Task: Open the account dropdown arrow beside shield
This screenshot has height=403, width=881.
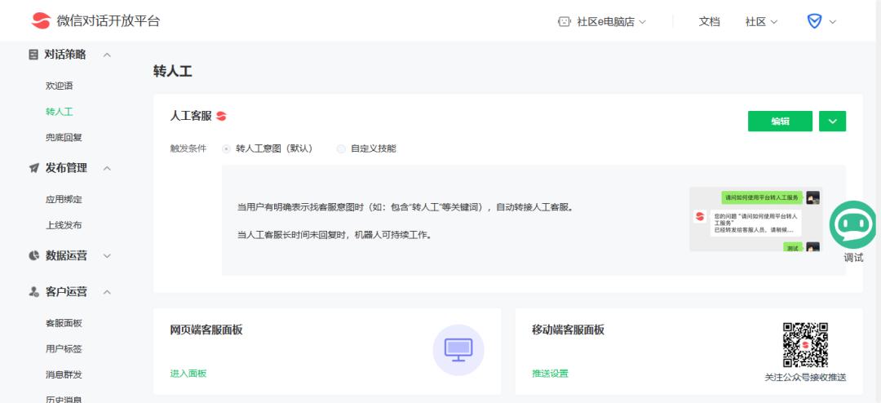Action: click(833, 22)
